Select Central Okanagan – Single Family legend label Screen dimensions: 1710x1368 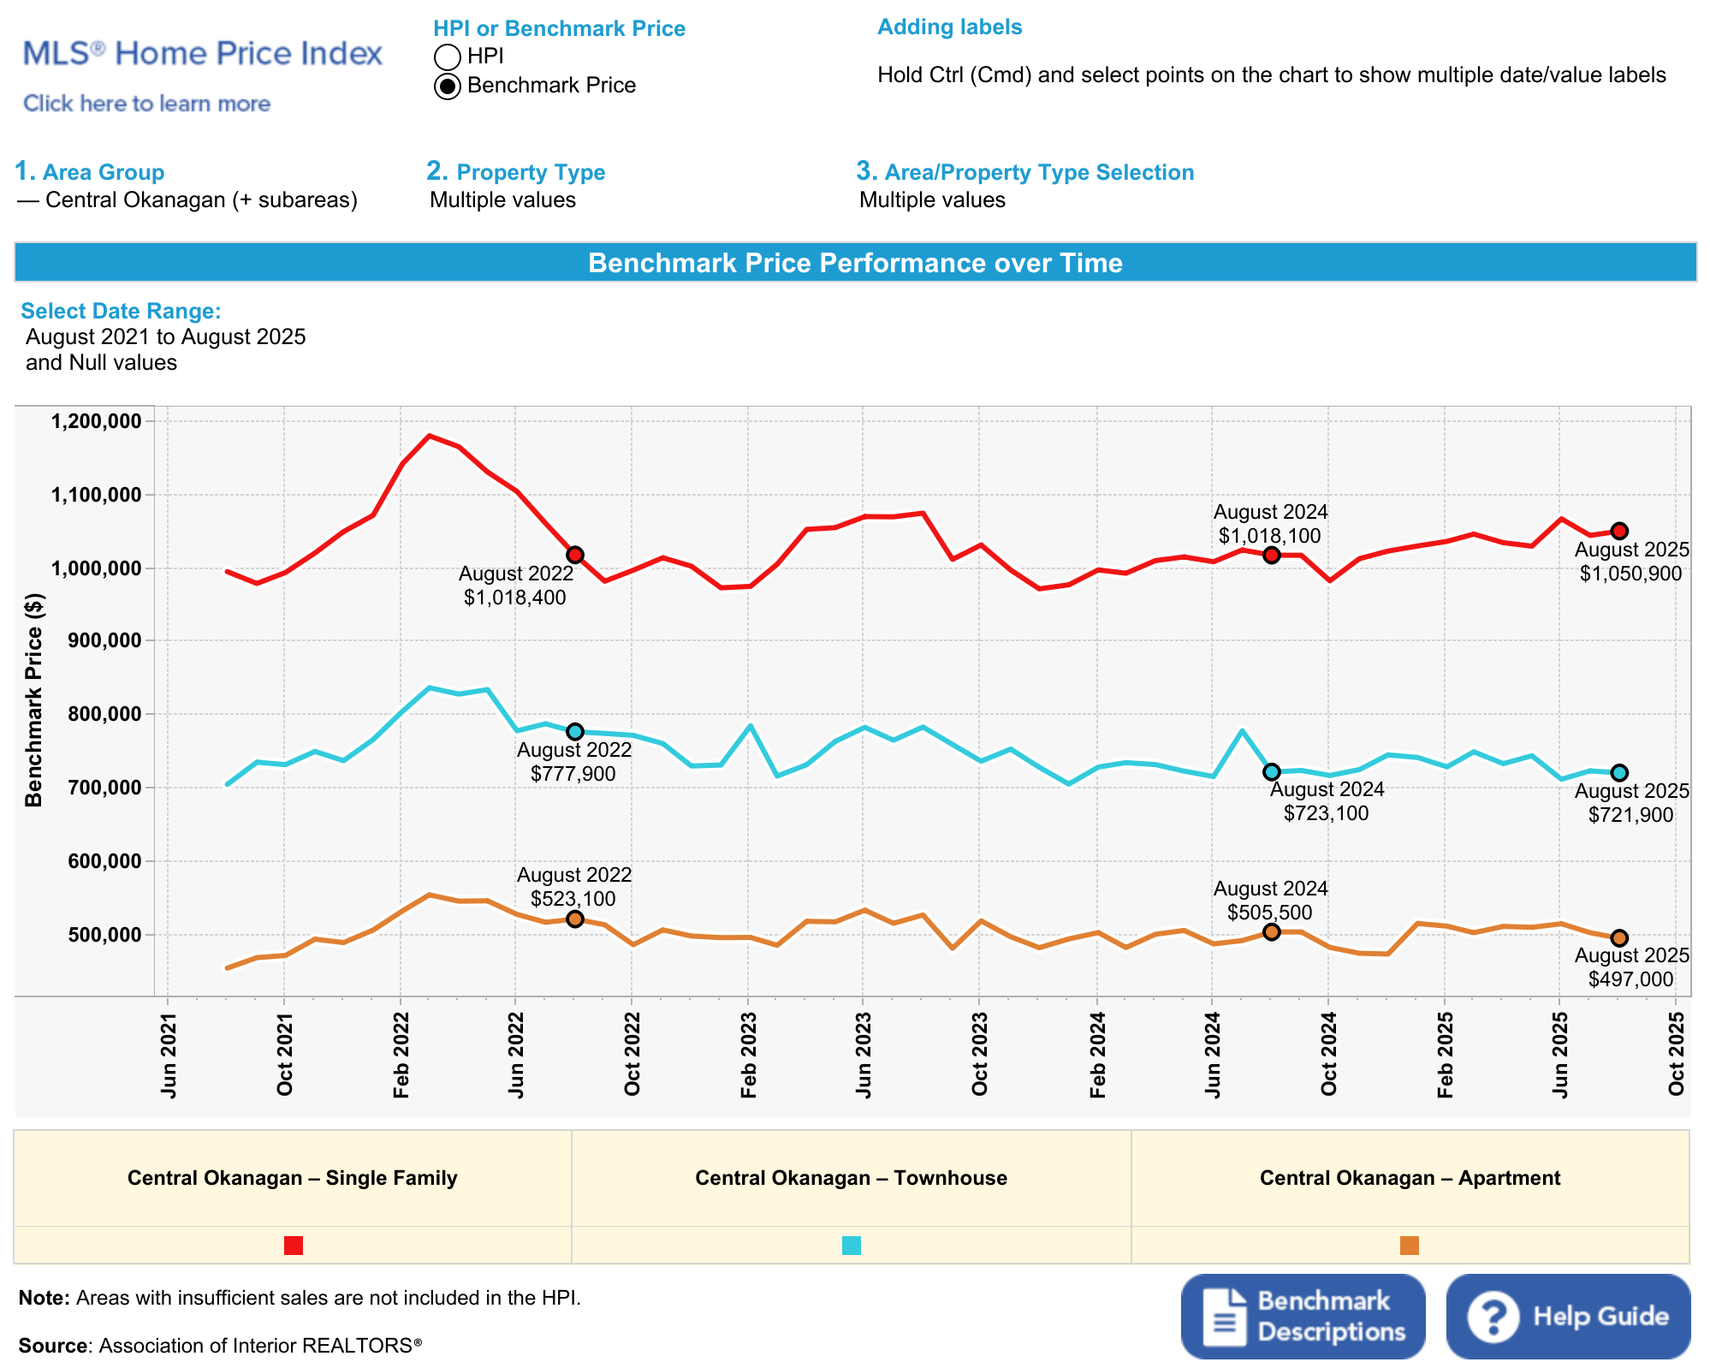pyautogui.click(x=293, y=1178)
